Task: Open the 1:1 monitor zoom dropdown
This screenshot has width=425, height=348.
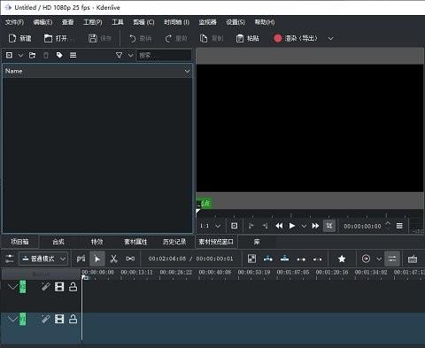Action: (210, 226)
